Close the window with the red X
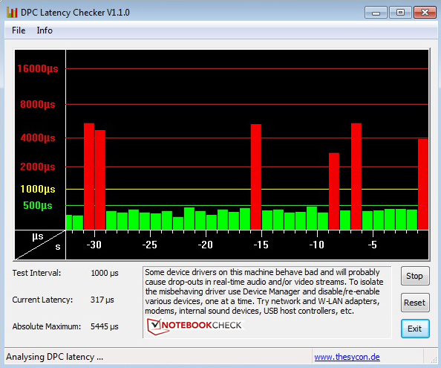This screenshot has height=368, width=441. coord(425,13)
